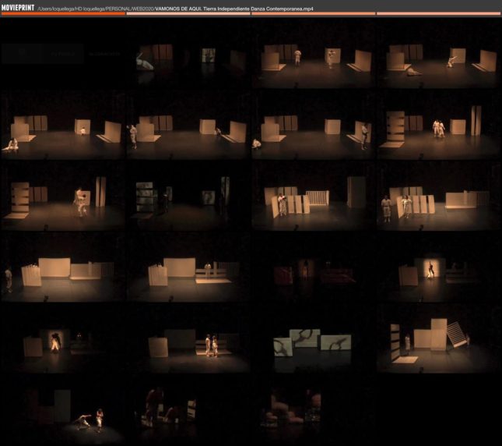
Task: Pick thumbnail with crouched dancer left, standing dancer right
Action: coord(313,125)
